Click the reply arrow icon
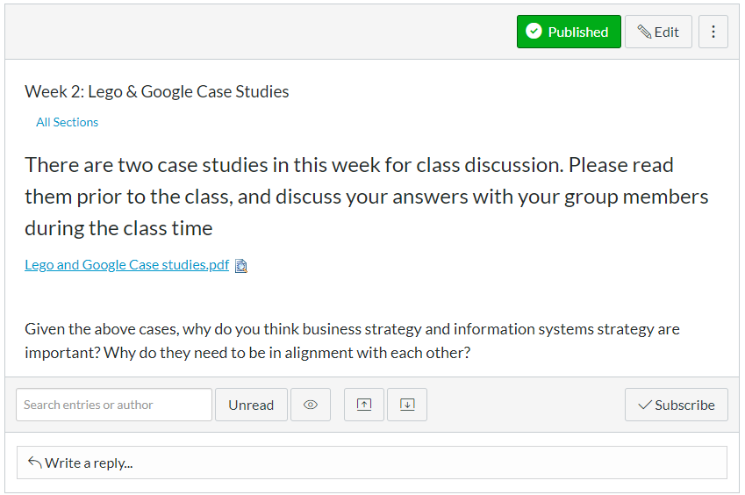This screenshot has height=495, width=745. tap(34, 462)
